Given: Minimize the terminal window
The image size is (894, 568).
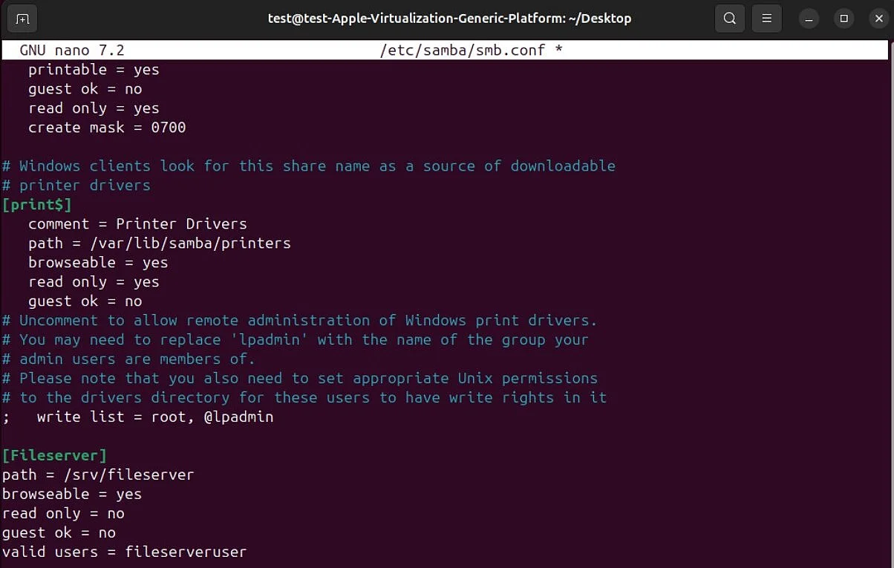Looking at the screenshot, I should (x=809, y=19).
